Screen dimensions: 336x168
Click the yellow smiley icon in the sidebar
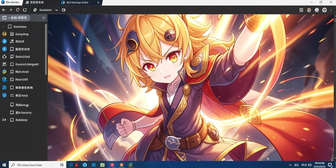(x=5, y=34)
